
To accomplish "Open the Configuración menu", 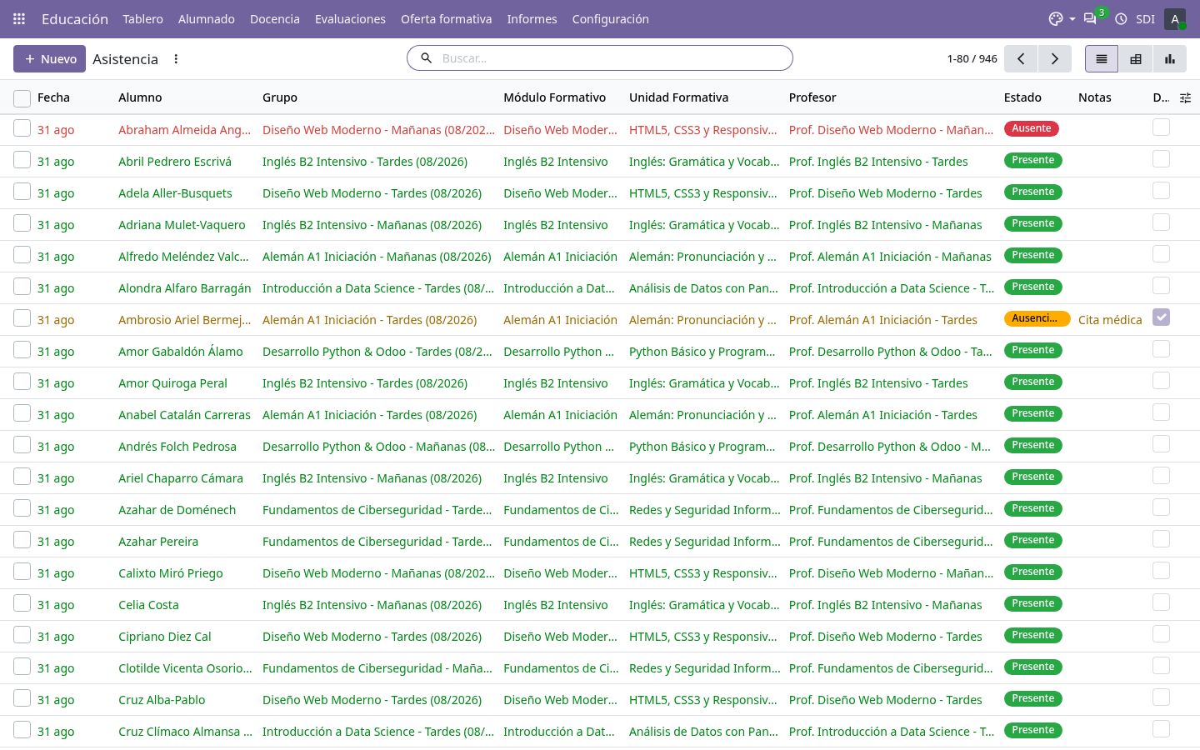I will [x=611, y=19].
